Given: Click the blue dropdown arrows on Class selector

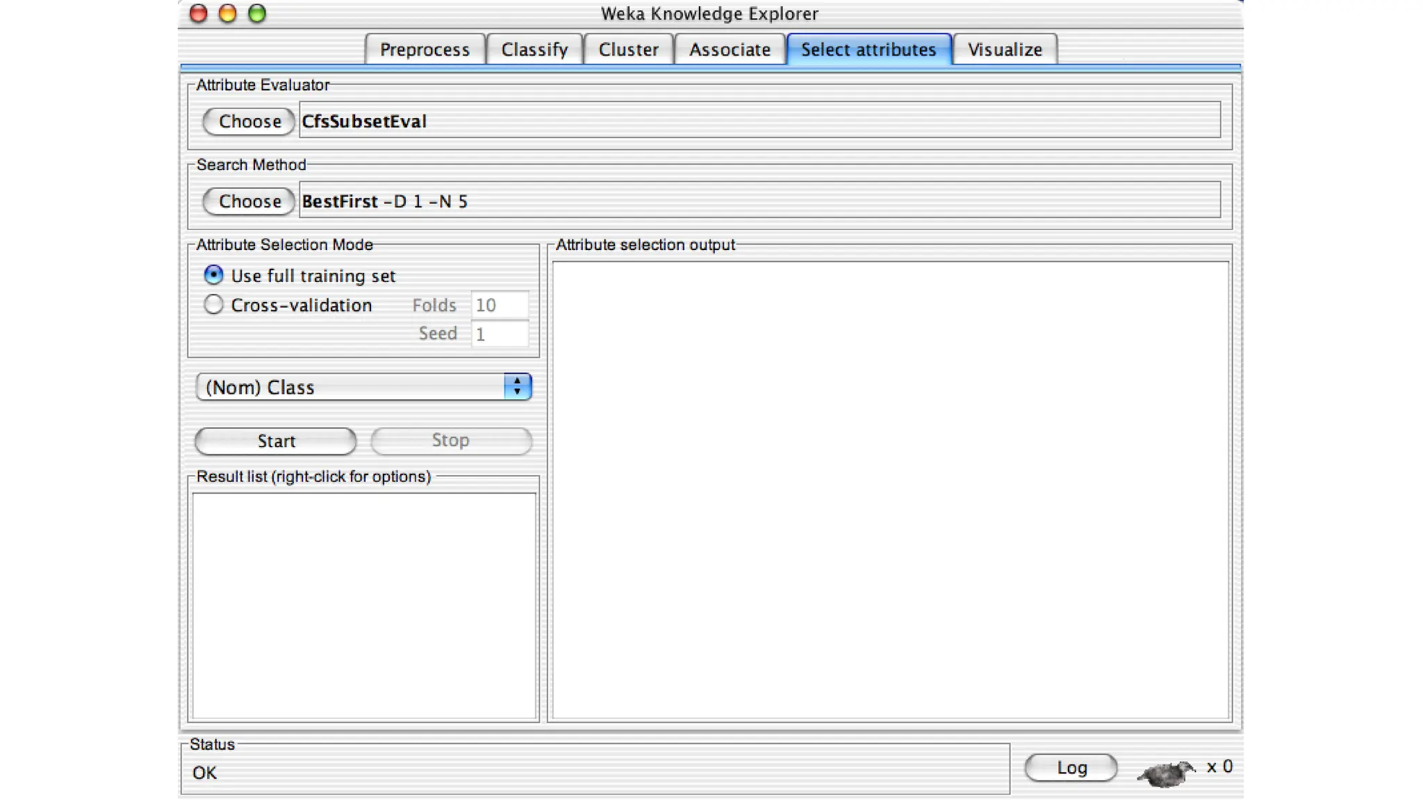Looking at the screenshot, I should tap(518, 387).
